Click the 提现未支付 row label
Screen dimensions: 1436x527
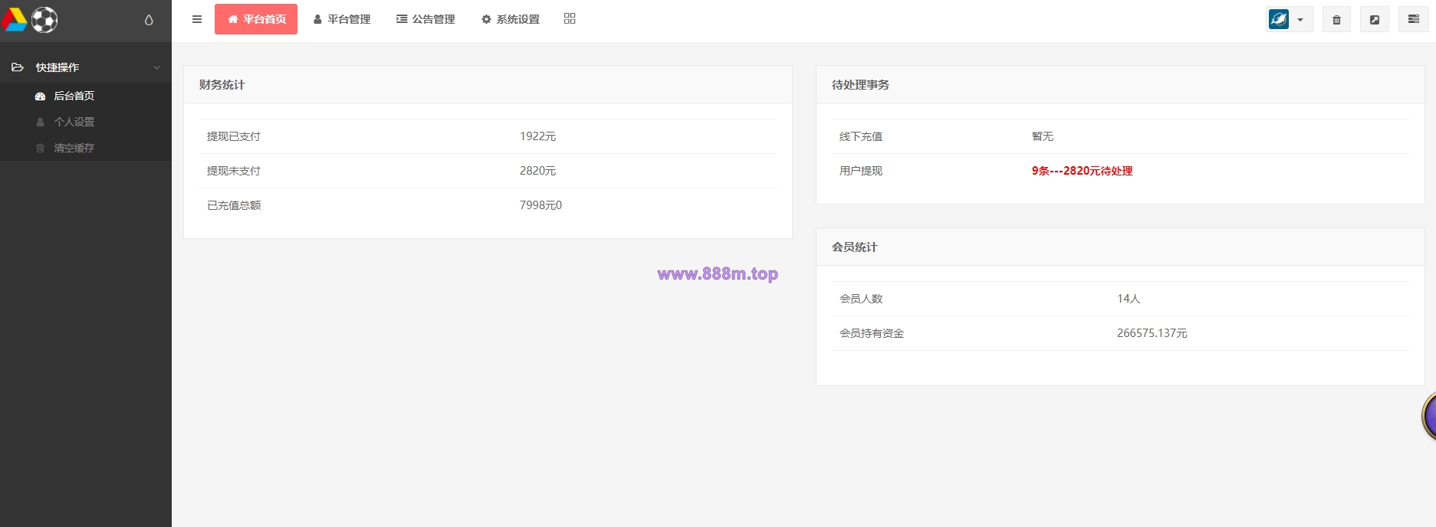(x=234, y=171)
